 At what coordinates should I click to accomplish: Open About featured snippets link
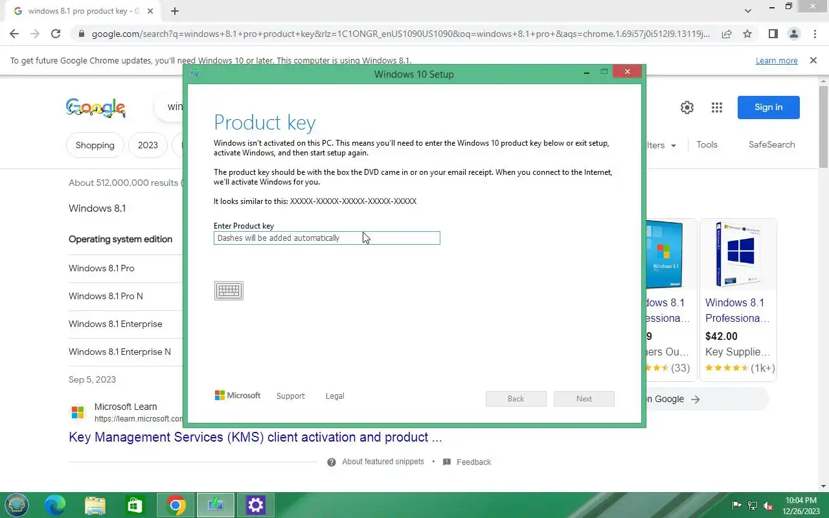tap(383, 462)
